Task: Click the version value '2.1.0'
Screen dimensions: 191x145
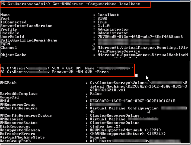Action: click(104, 26)
